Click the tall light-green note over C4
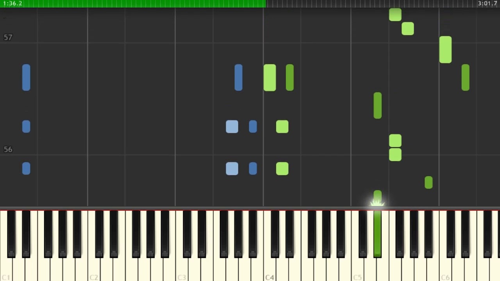Screen dimensions: 500x281 tap(270, 78)
